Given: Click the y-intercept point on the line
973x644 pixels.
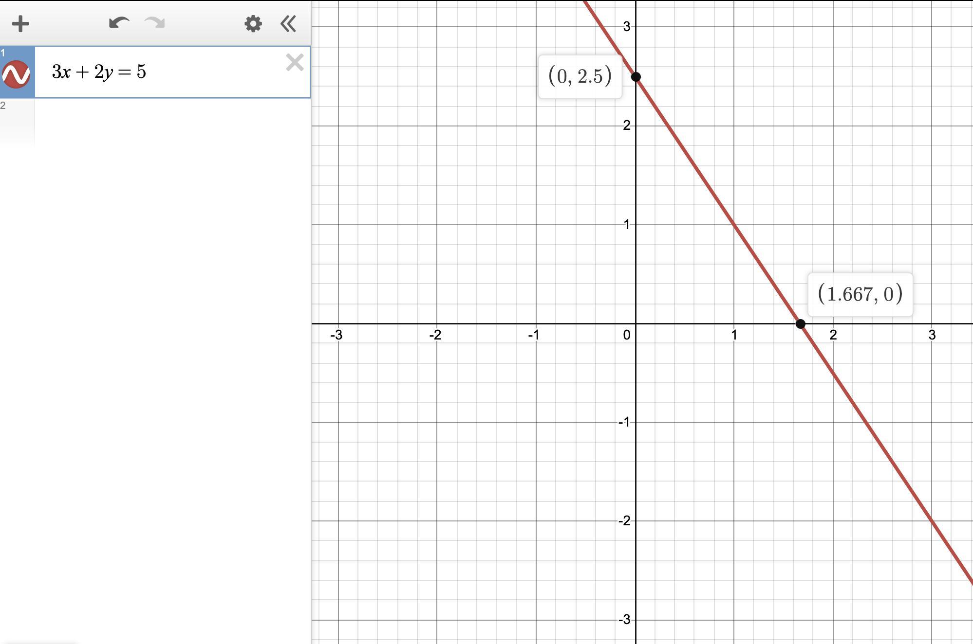Looking at the screenshot, I should (x=636, y=77).
